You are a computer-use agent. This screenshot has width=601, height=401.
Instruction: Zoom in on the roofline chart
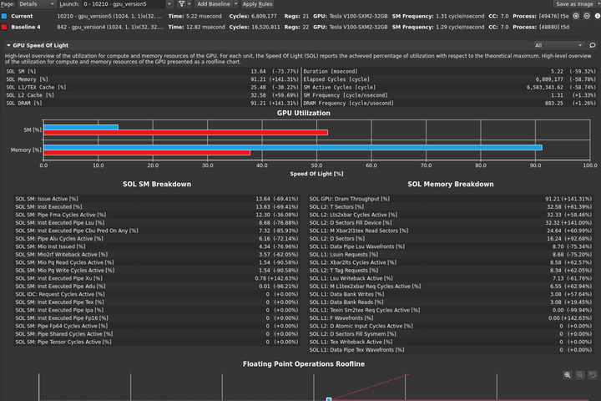pyautogui.click(x=568, y=375)
